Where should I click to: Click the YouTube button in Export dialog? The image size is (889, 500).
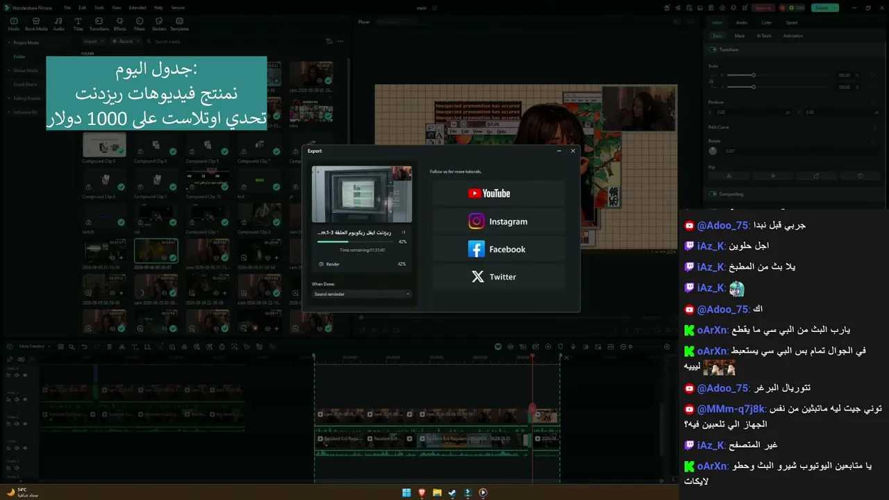pyautogui.click(x=498, y=194)
